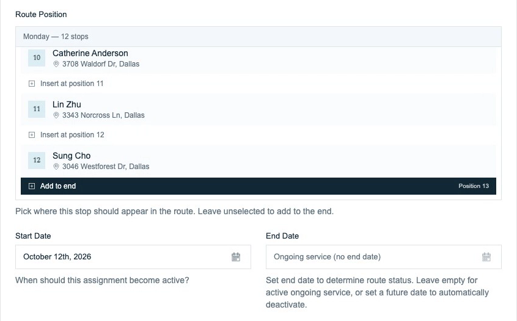The image size is (517, 321).
Task: Click the hint starting 'Pick where this stop should appear'
Action: [x=174, y=211]
